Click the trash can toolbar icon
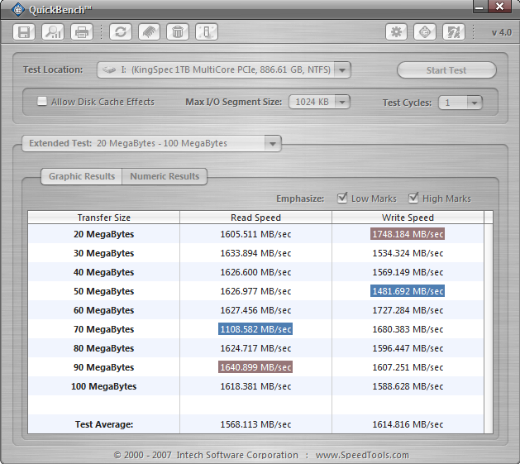Screen dimensions: 520x464 pos(177,32)
